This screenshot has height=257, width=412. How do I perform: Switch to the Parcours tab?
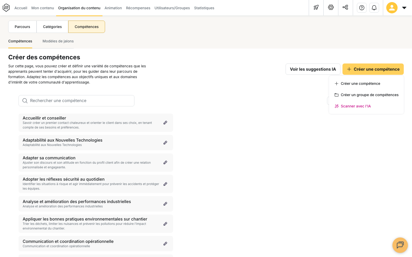(x=22, y=27)
